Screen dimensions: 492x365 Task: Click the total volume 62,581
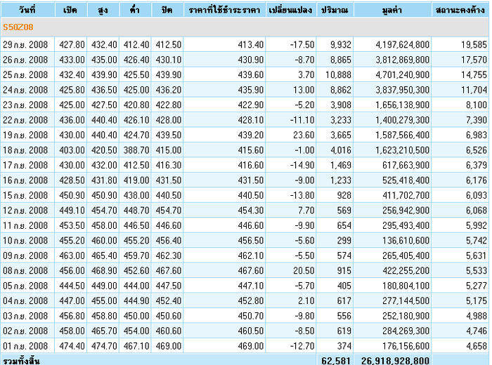(336, 361)
